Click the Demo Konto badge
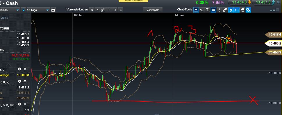The width and height of the screenshot is (282, 115). [x=133, y=1]
